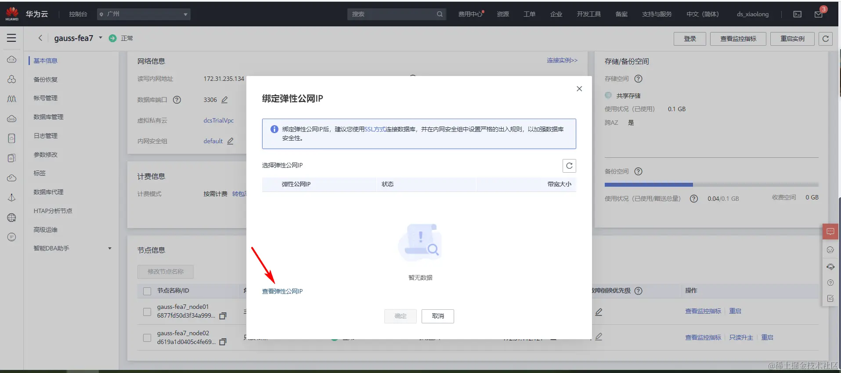841x373 pixels.
Task: Click help icon beside 存储空间
Action: tap(639, 79)
